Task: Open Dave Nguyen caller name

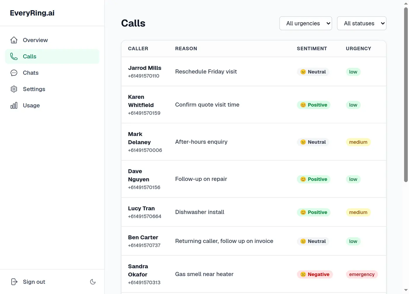Action: [x=138, y=175]
